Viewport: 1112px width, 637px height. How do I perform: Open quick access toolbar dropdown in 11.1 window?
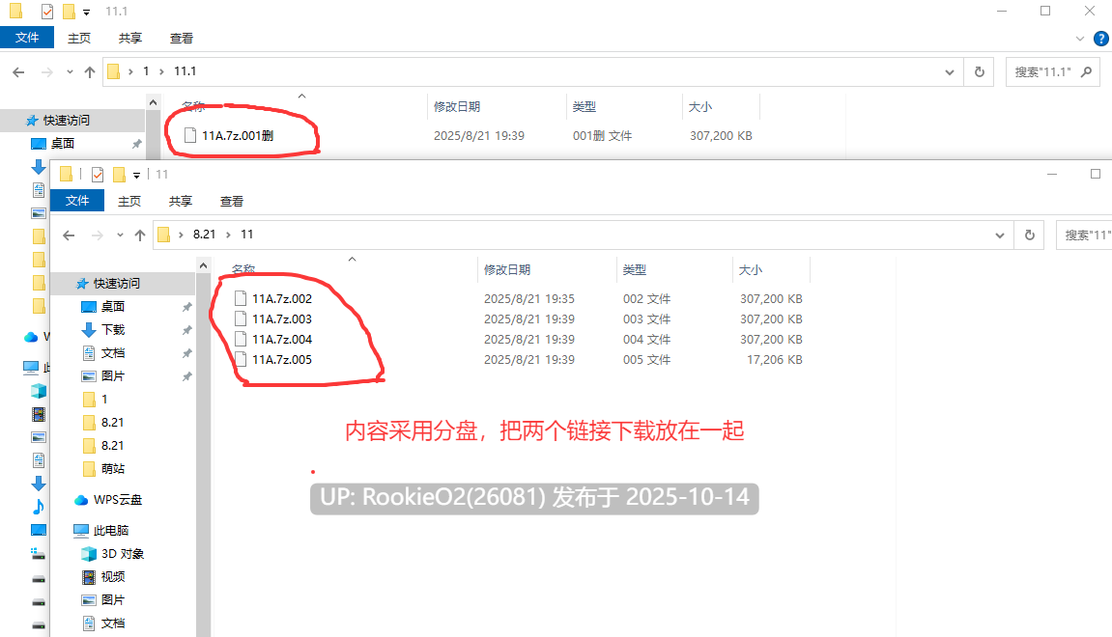click(x=87, y=12)
